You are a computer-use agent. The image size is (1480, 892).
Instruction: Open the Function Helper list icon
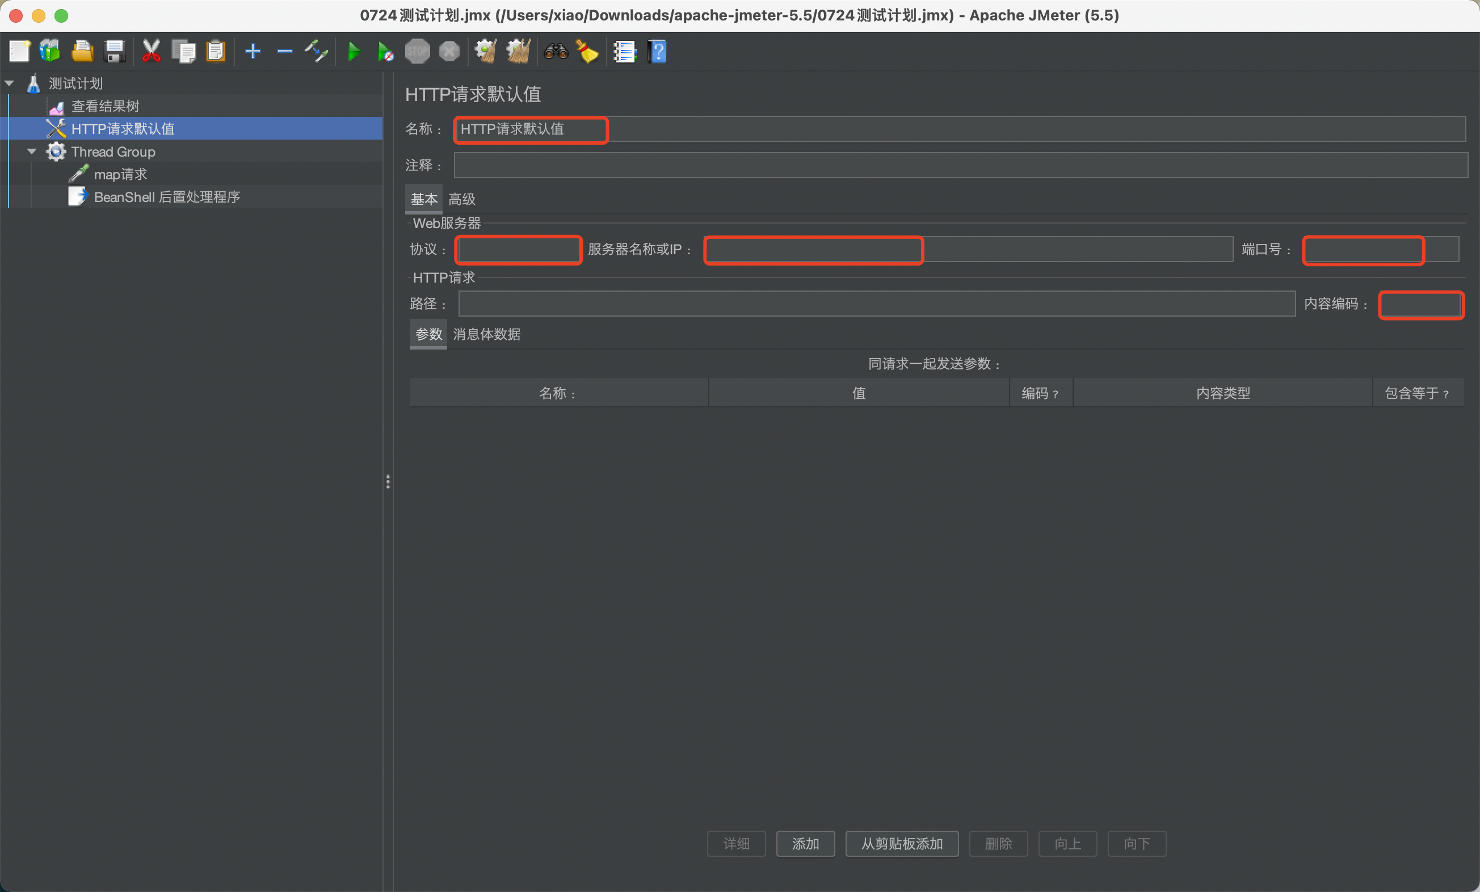coord(624,52)
